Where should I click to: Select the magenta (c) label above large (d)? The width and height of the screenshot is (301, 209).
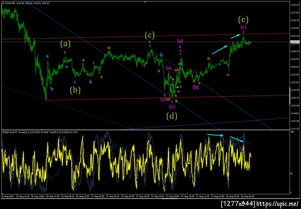pyautogui.click(x=172, y=106)
